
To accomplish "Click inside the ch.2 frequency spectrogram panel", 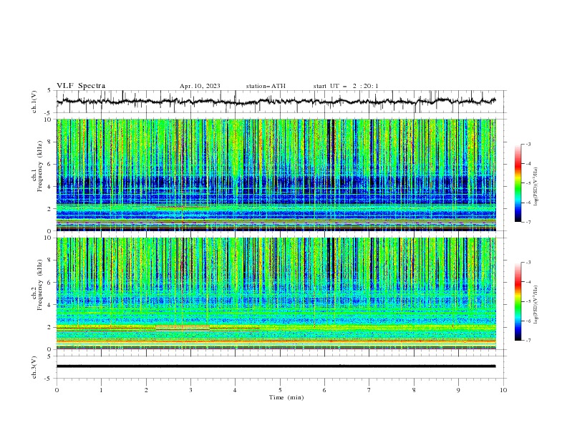I will click(276, 293).
